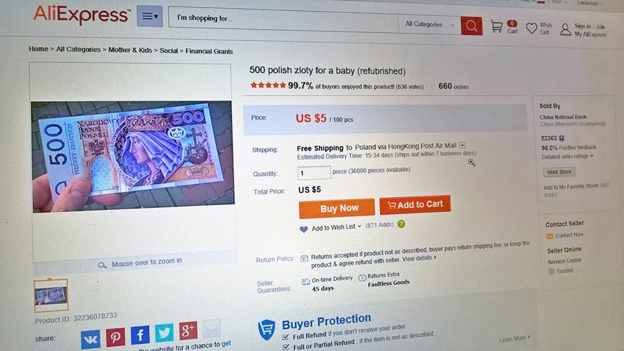Select the banknote product thumbnail
Image resolution: width=624 pixels, height=351 pixels.
click(51, 295)
